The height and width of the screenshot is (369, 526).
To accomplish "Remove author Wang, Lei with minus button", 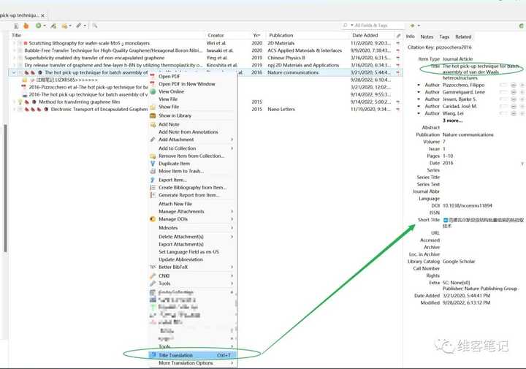I will [x=514, y=114].
